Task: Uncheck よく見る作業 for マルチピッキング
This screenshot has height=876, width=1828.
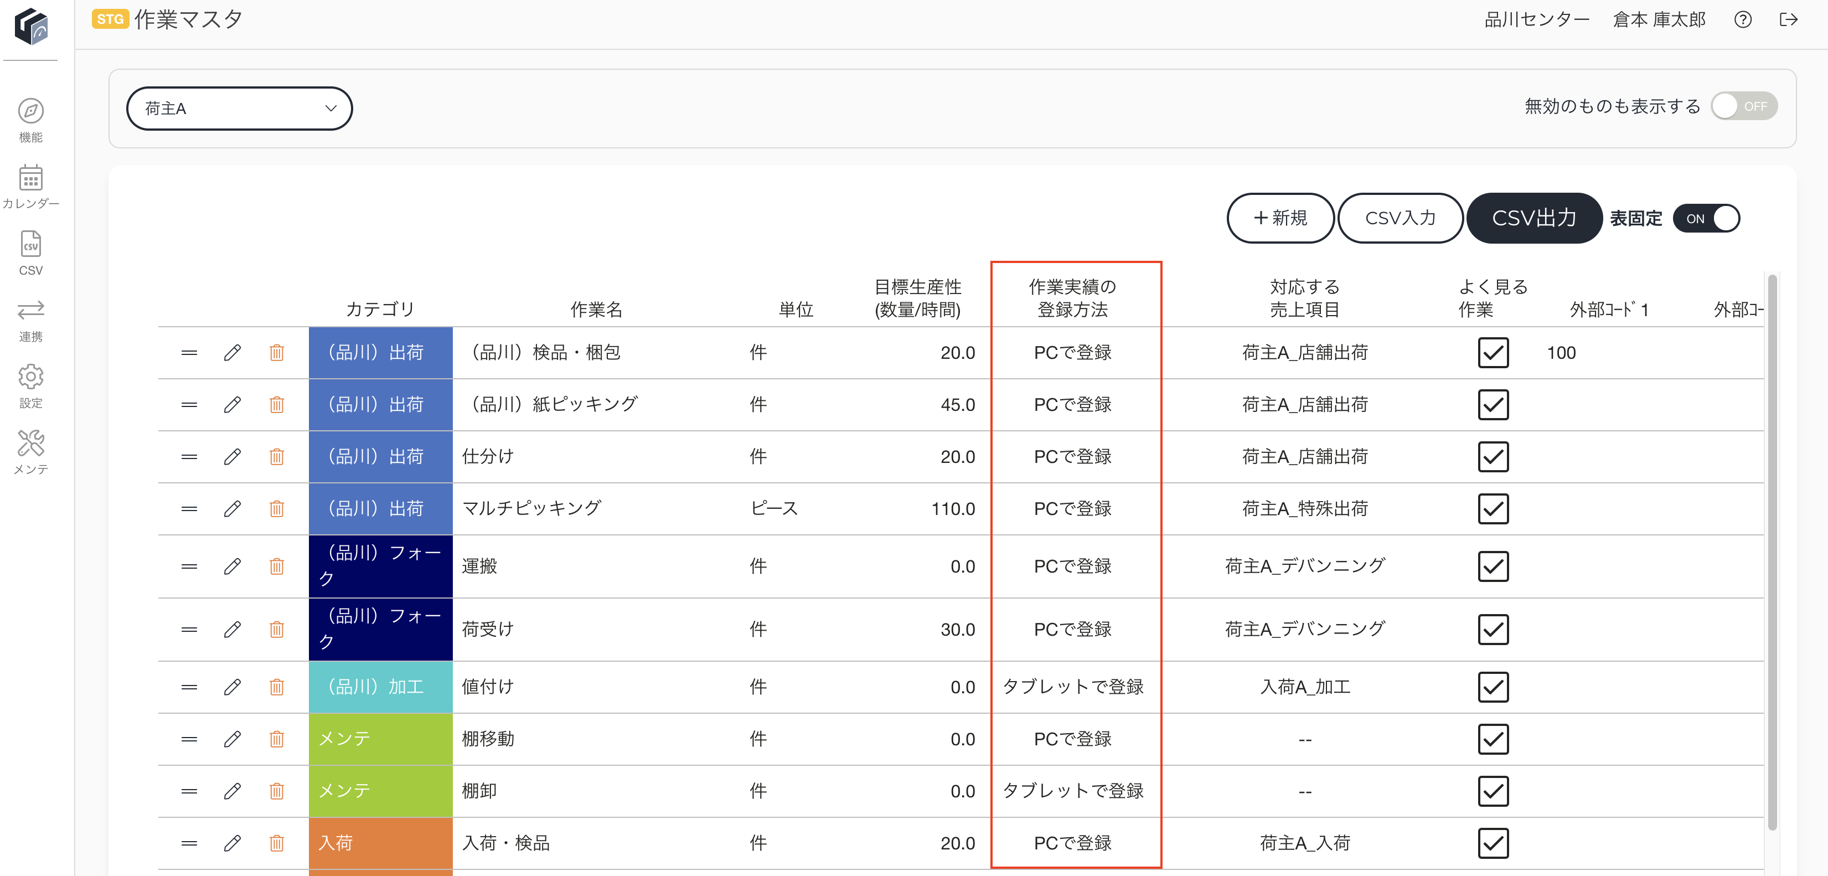Action: point(1493,508)
